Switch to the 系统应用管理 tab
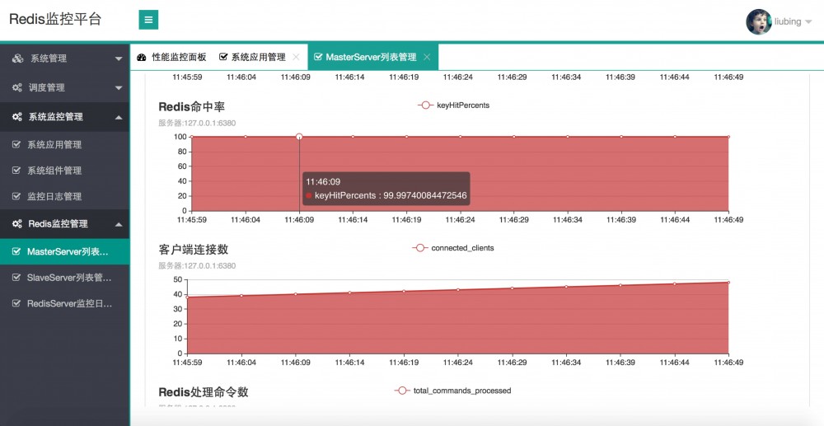Screen dimensions: 824x426 tap(259, 57)
